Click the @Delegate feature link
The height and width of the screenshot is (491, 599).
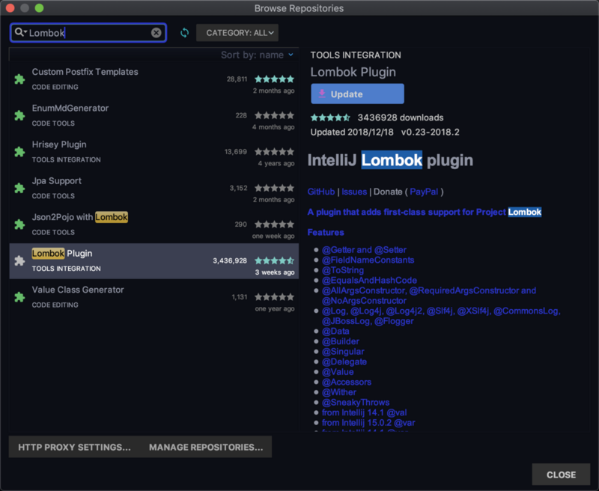point(344,362)
